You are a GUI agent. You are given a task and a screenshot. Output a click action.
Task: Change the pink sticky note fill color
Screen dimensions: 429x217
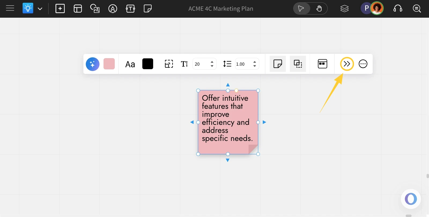pos(109,64)
